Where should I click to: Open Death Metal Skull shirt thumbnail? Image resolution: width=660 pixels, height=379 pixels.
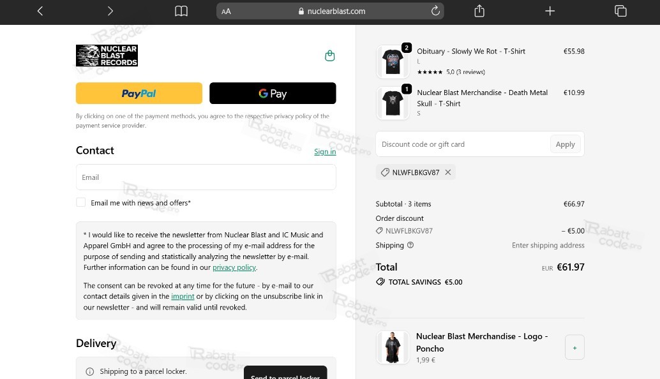tap(393, 103)
